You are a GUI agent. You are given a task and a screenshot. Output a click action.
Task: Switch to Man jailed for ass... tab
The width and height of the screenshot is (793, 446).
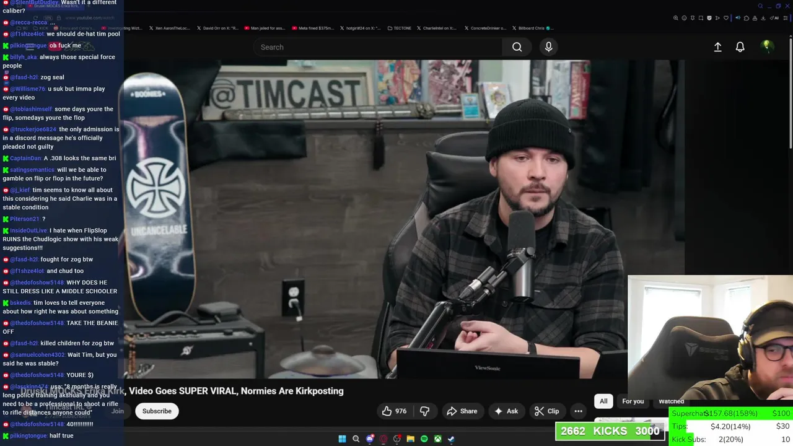(x=265, y=28)
